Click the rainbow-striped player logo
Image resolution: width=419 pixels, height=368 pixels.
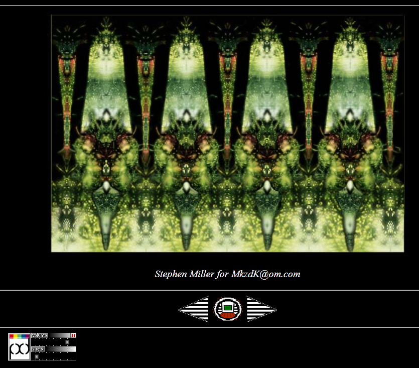coord(19,347)
